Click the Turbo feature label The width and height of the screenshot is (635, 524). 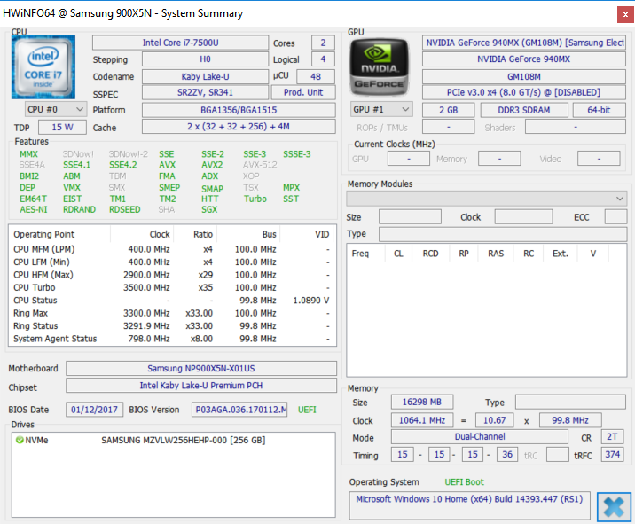pyautogui.click(x=255, y=199)
